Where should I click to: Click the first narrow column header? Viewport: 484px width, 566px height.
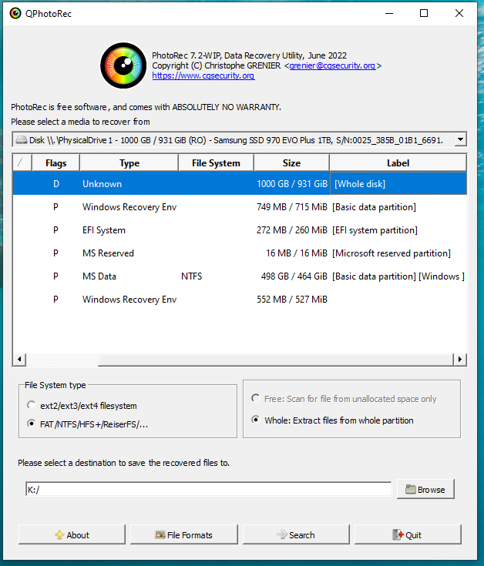[22, 162]
